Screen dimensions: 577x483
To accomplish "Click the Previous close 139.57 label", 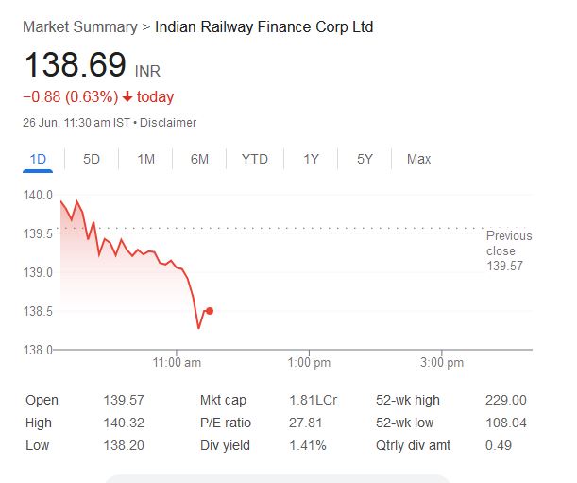I will click(x=508, y=251).
